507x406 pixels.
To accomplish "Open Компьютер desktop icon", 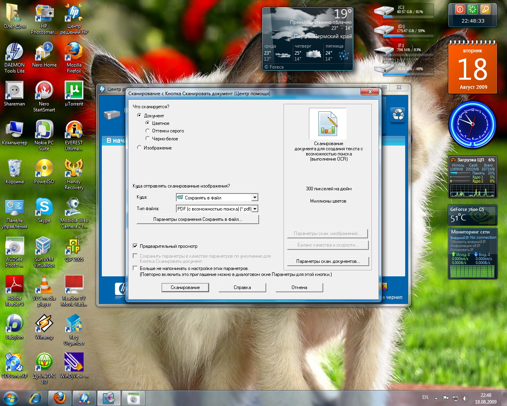I will 14,133.
